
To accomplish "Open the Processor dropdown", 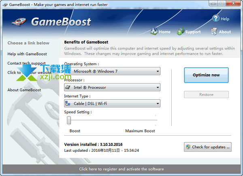I will point(112,87).
